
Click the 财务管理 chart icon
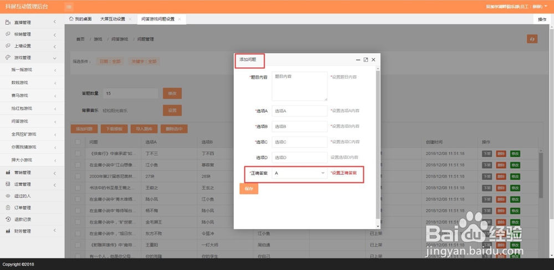click(x=8, y=231)
